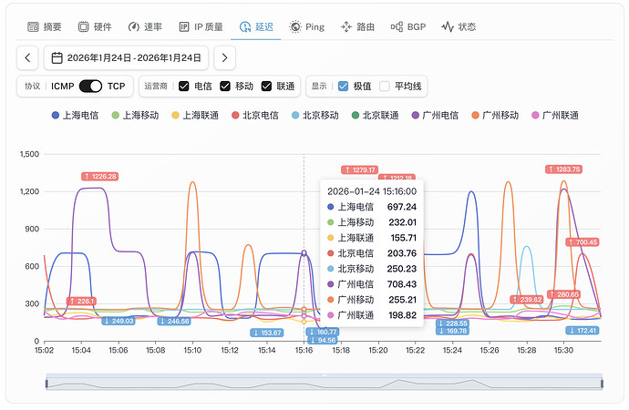
Task: Open the 摘要 summary tab
Action: (x=45, y=26)
